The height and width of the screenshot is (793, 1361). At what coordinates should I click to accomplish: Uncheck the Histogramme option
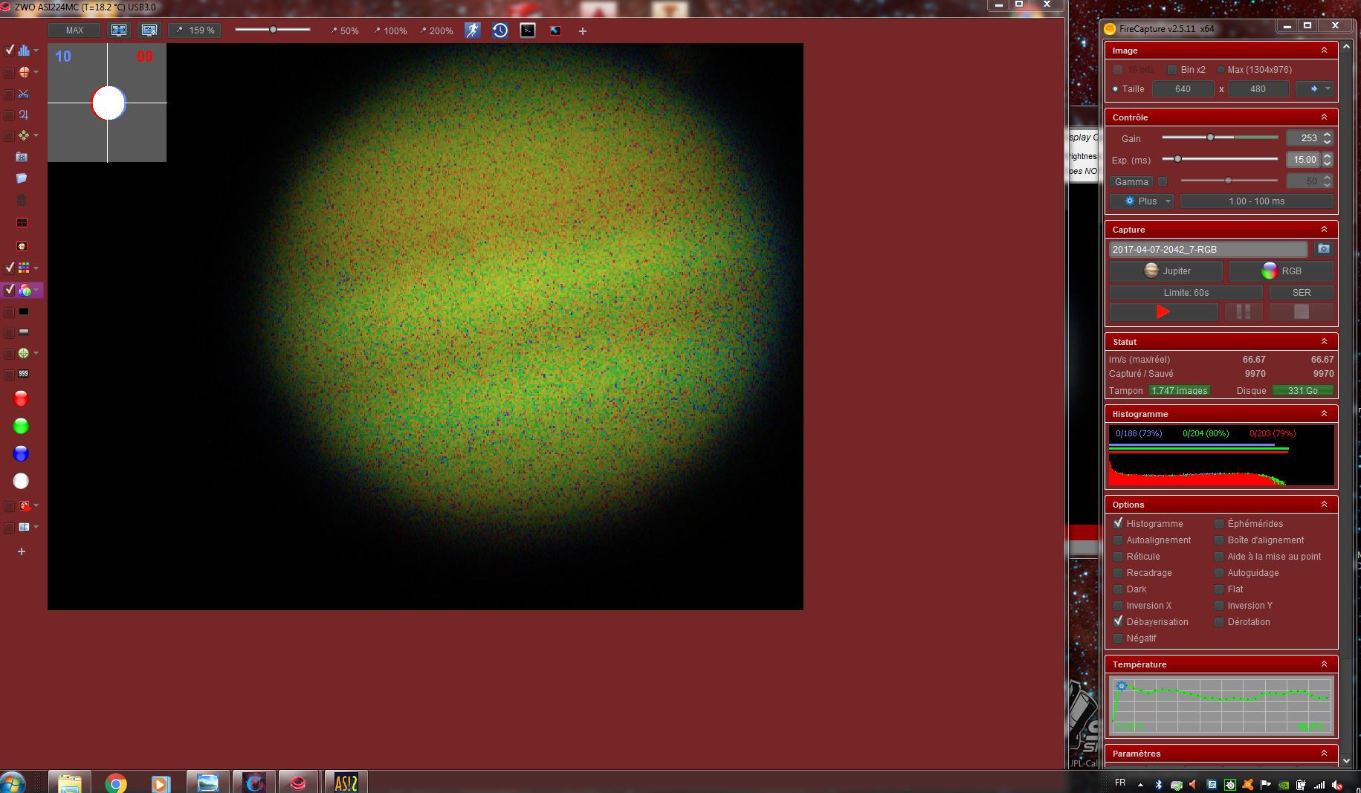coord(1118,523)
